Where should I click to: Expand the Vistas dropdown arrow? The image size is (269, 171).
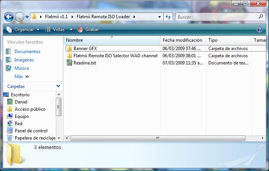click(71, 30)
